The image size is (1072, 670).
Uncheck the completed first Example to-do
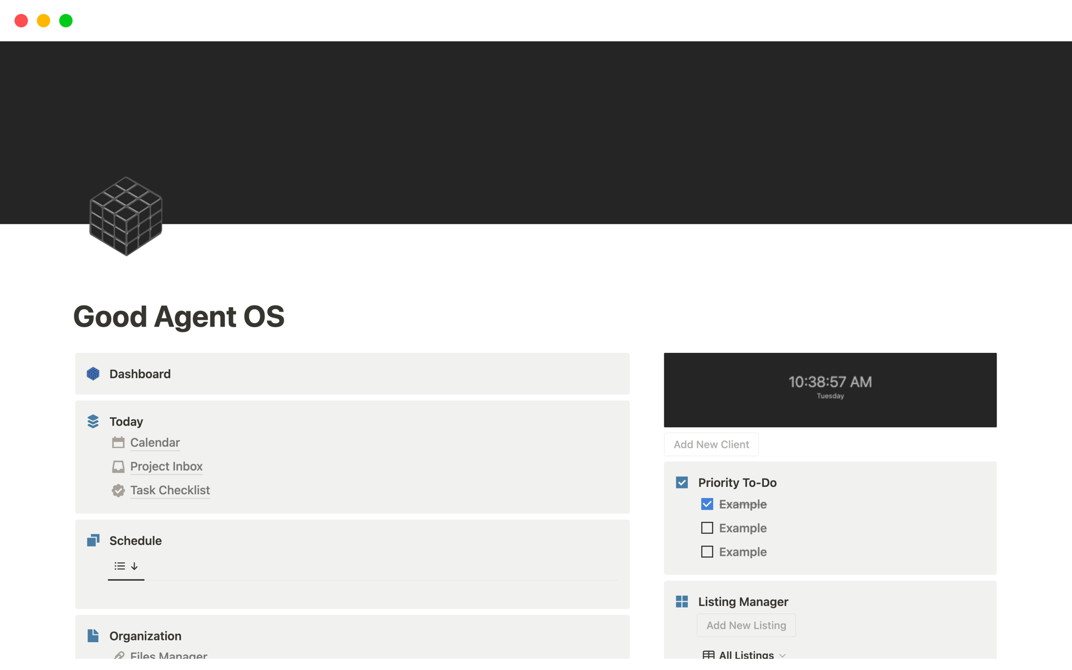click(707, 504)
